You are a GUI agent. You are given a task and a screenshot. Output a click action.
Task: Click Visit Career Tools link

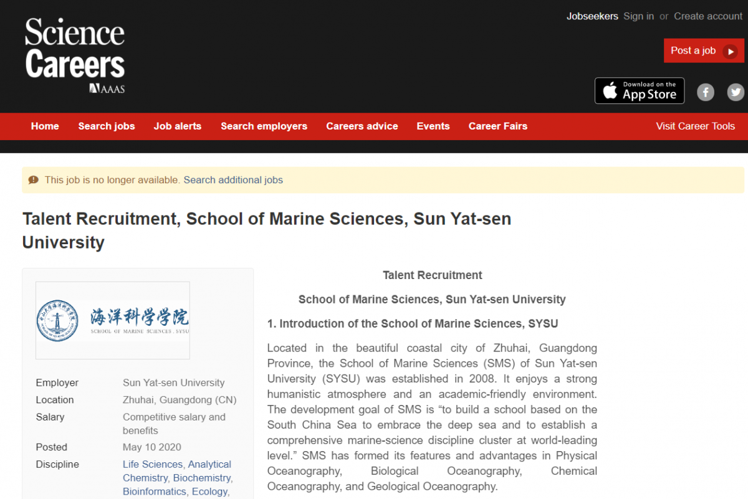(x=695, y=126)
